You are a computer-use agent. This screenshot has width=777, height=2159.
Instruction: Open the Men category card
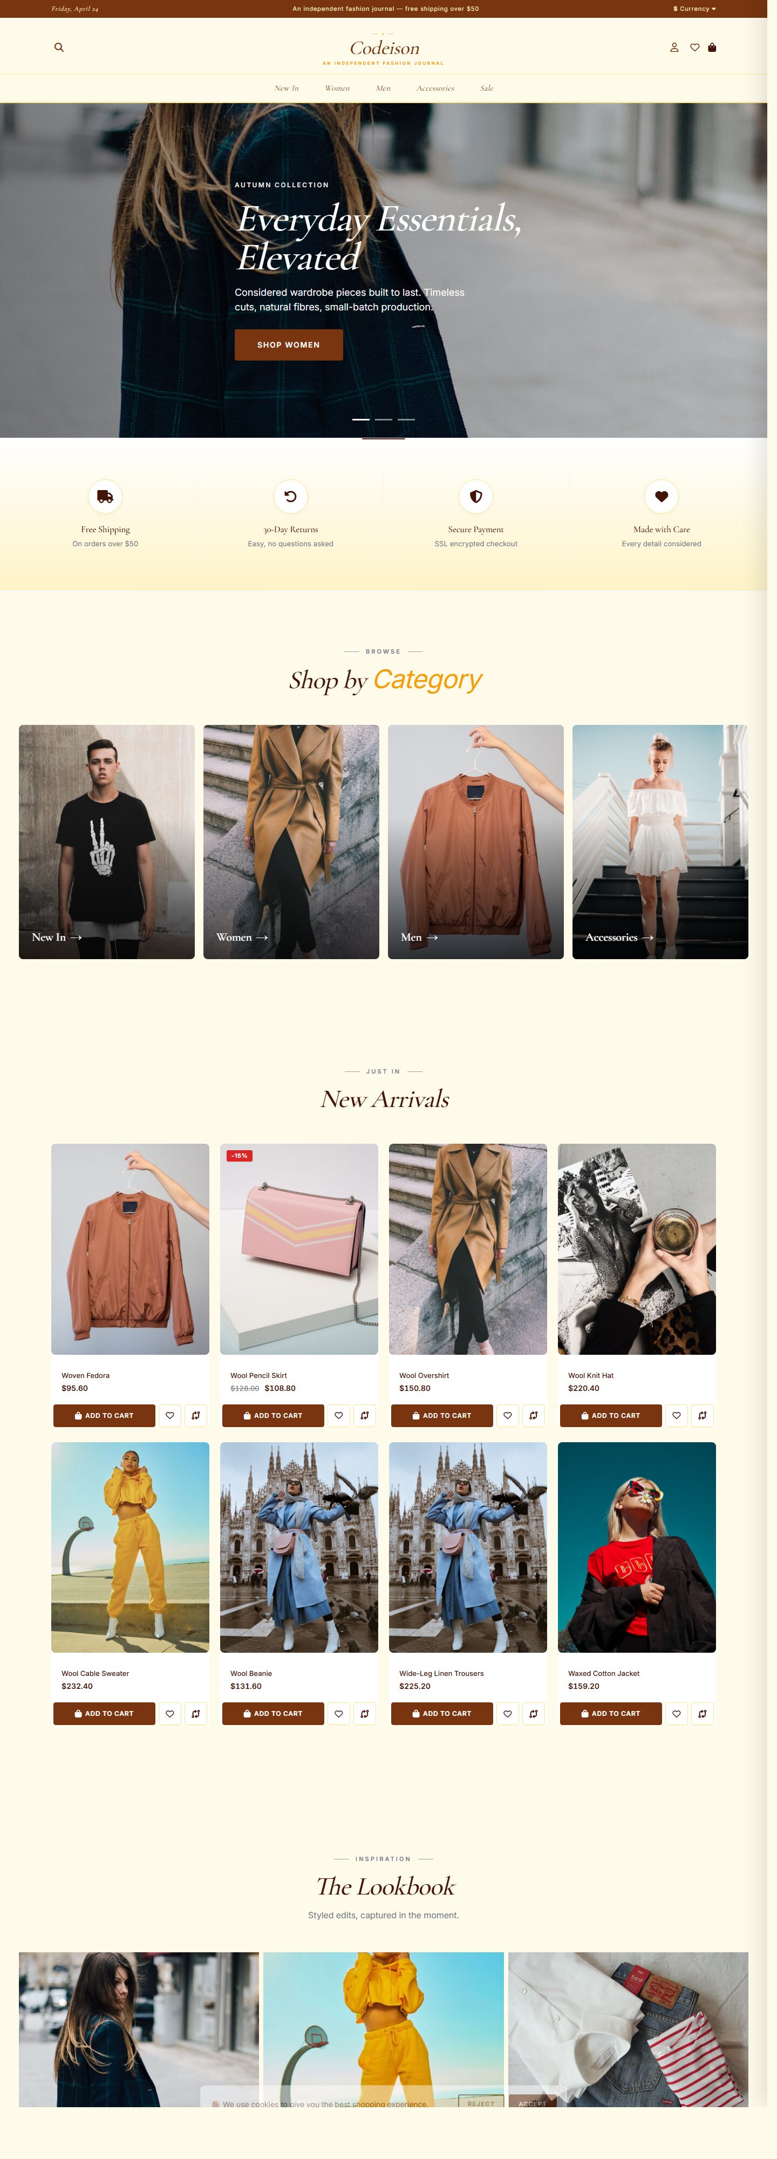click(475, 841)
